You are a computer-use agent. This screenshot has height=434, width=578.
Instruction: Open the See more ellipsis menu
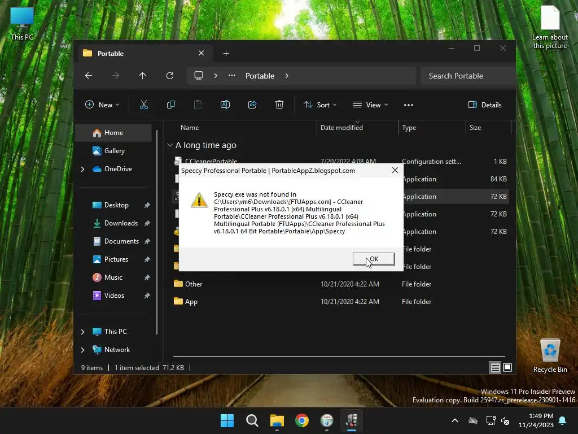click(x=409, y=105)
